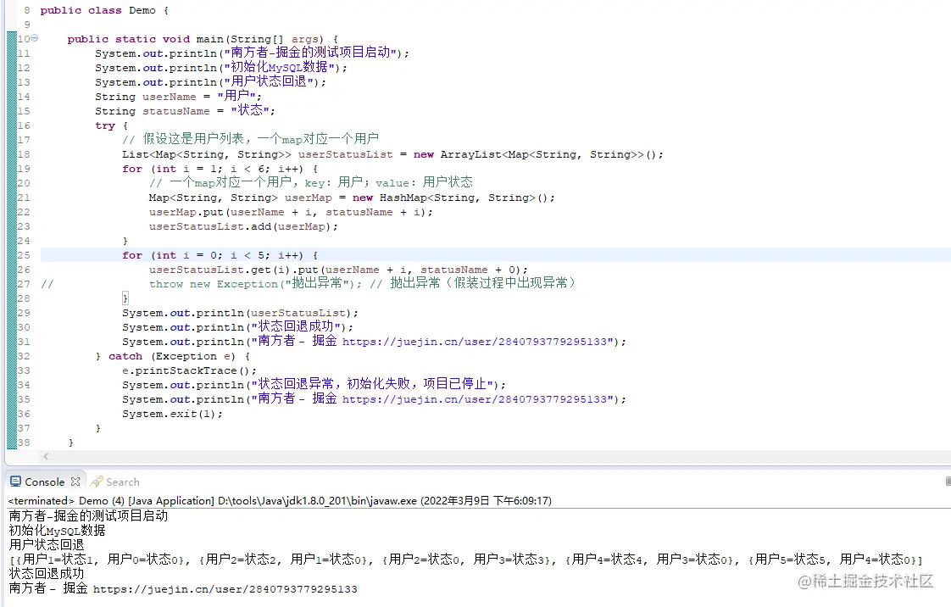Click the "userMap = new HashMap" line
951x607 pixels.
point(352,198)
